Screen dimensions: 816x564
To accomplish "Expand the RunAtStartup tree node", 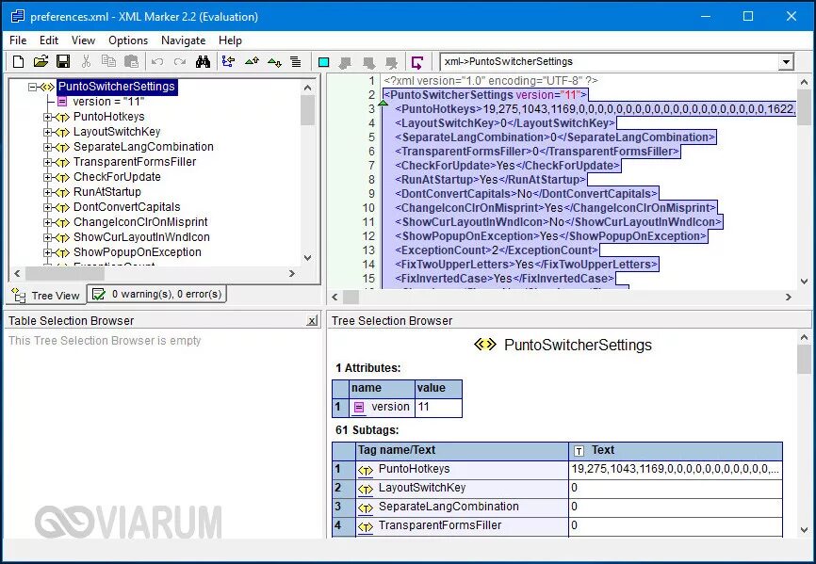I will coord(48,193).
